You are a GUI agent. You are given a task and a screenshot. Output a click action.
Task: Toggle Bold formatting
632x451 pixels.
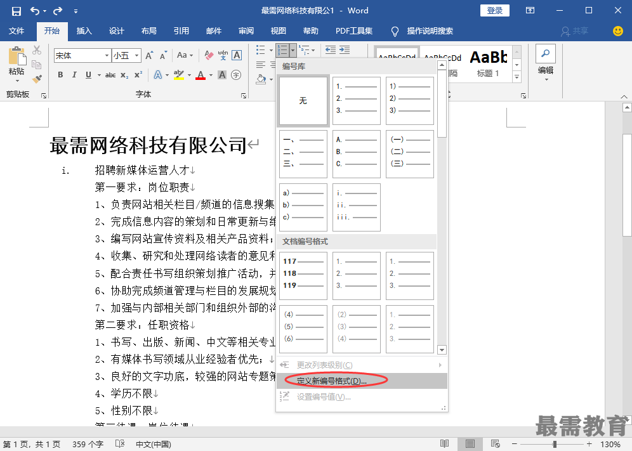(x=60, y=75)
